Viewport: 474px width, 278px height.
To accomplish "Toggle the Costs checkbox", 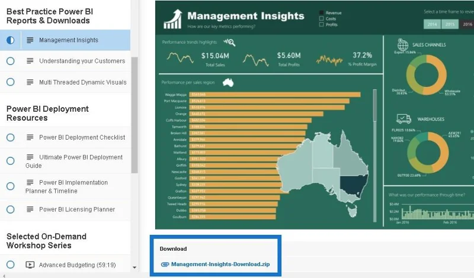I will 321,18.
